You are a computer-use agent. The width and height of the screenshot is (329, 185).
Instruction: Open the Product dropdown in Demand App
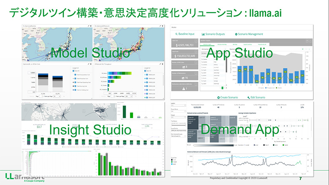pos(178,117)
